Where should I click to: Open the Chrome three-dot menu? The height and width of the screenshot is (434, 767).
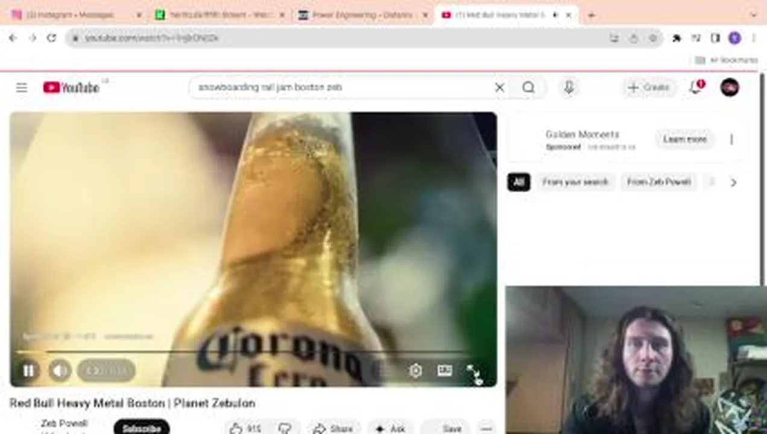754,38
